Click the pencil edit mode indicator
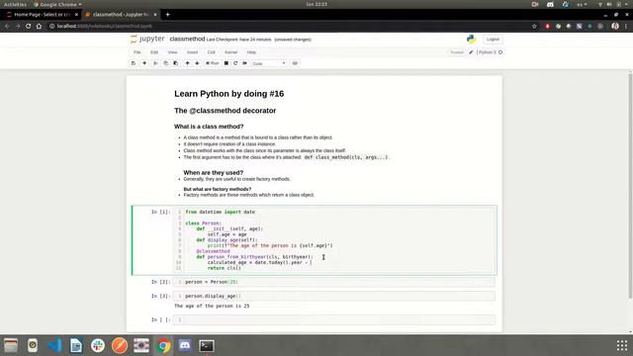Screen dimensions: 633x356 [x=471, y=52]
